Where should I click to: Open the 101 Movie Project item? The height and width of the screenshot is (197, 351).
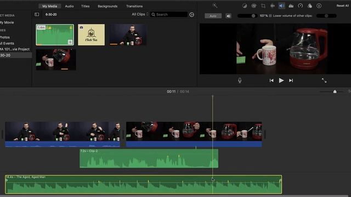click(x=15, y=49)
